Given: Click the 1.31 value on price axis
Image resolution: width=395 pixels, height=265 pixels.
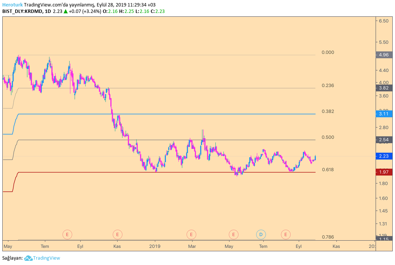Looking at the screenshot, I should [x=384, y=224].
